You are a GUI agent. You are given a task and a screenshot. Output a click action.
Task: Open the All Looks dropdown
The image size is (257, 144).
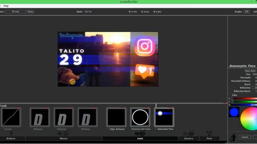tap(15, 12)
